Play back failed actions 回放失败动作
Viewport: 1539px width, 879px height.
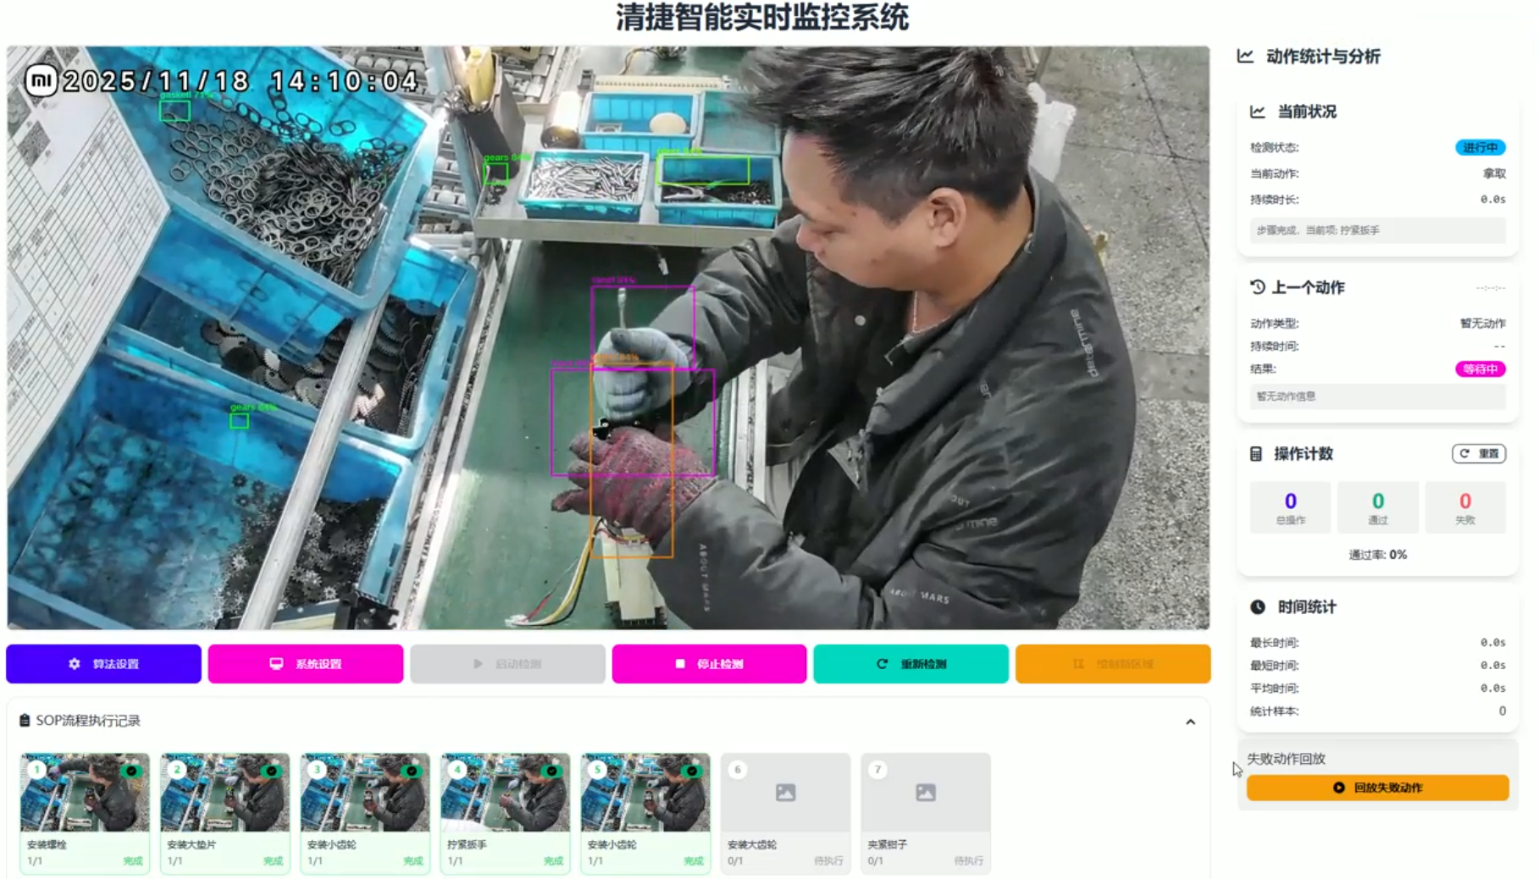(x=1377, y=788)
